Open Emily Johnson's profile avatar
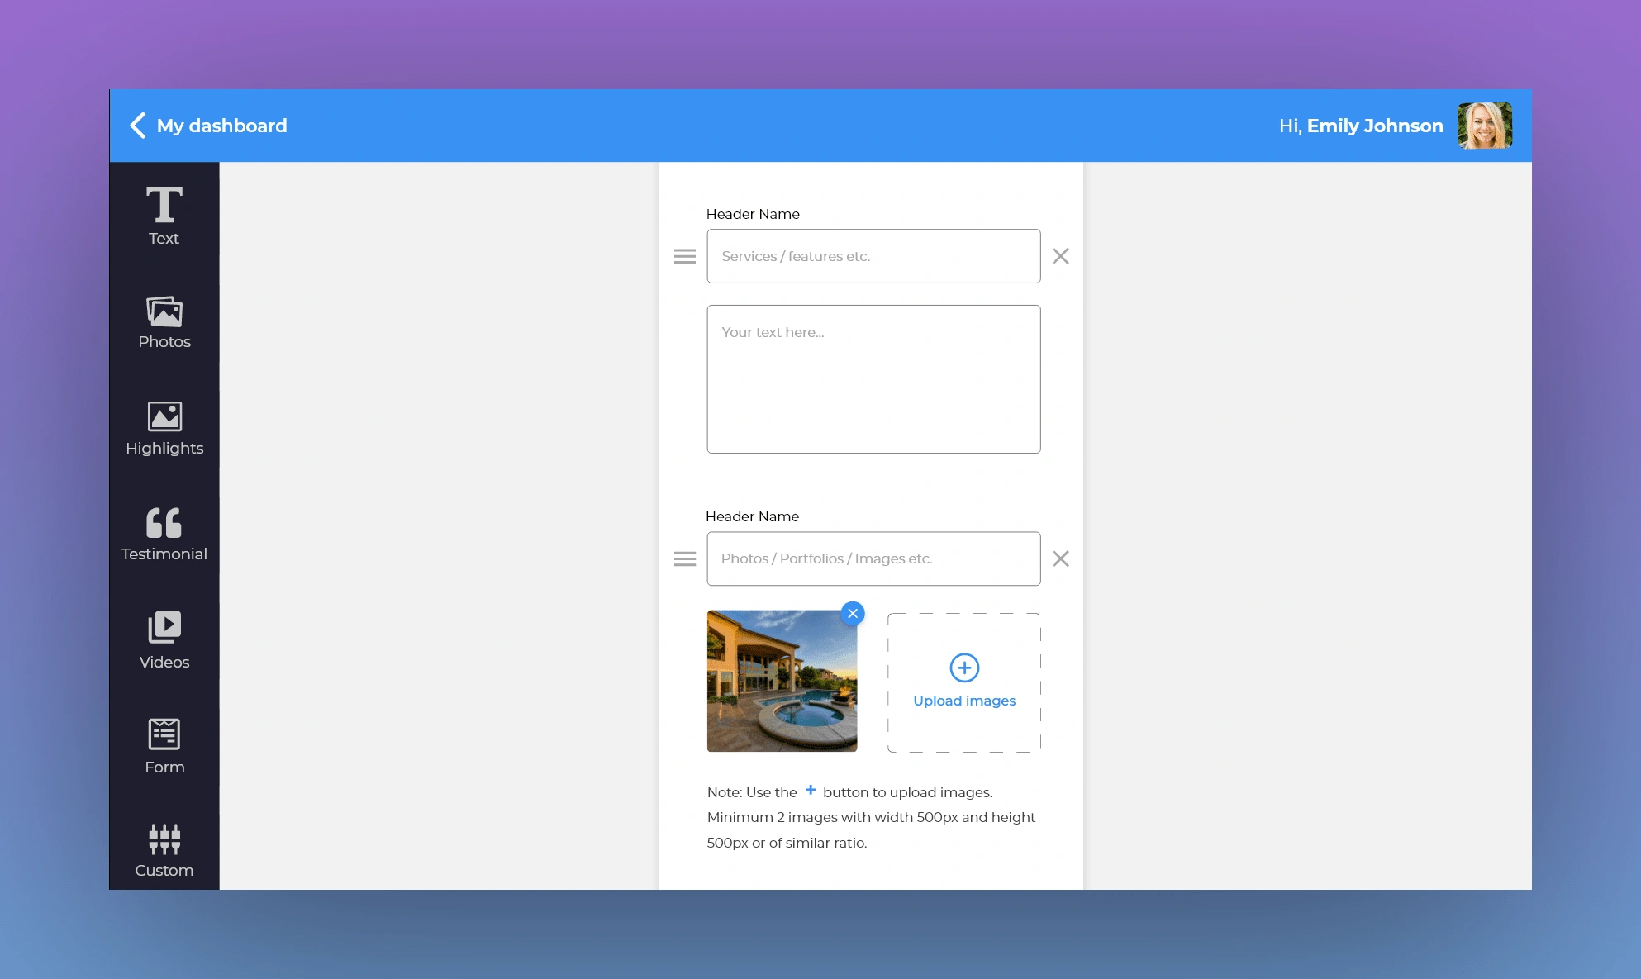 pyautogui.click(x=1485, y=126)
